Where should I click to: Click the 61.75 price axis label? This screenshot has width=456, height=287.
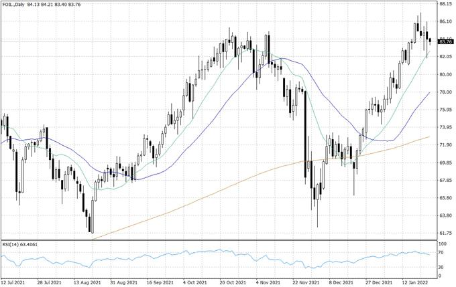445,233
